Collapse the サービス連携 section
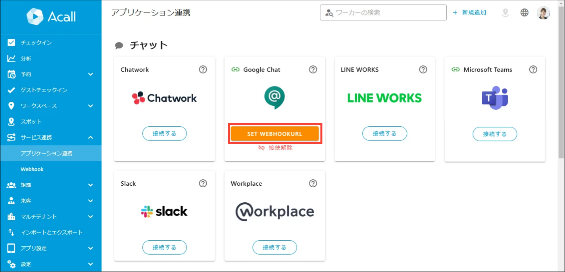 click(51, 137)
